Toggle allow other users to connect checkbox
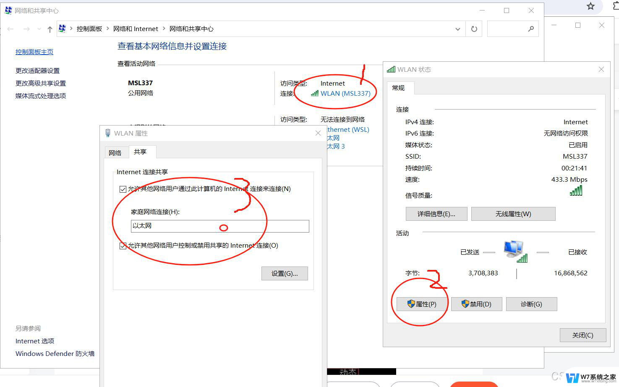The image size is (619, 387). (123, 189)
